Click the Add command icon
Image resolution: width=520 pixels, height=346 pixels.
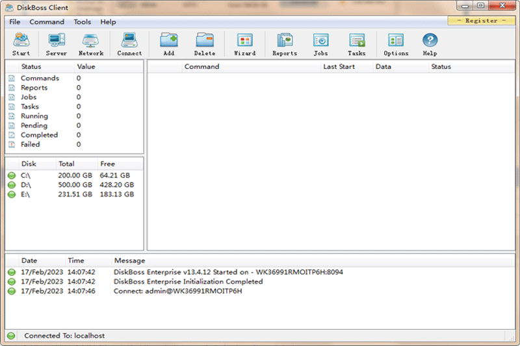point(169,44)
